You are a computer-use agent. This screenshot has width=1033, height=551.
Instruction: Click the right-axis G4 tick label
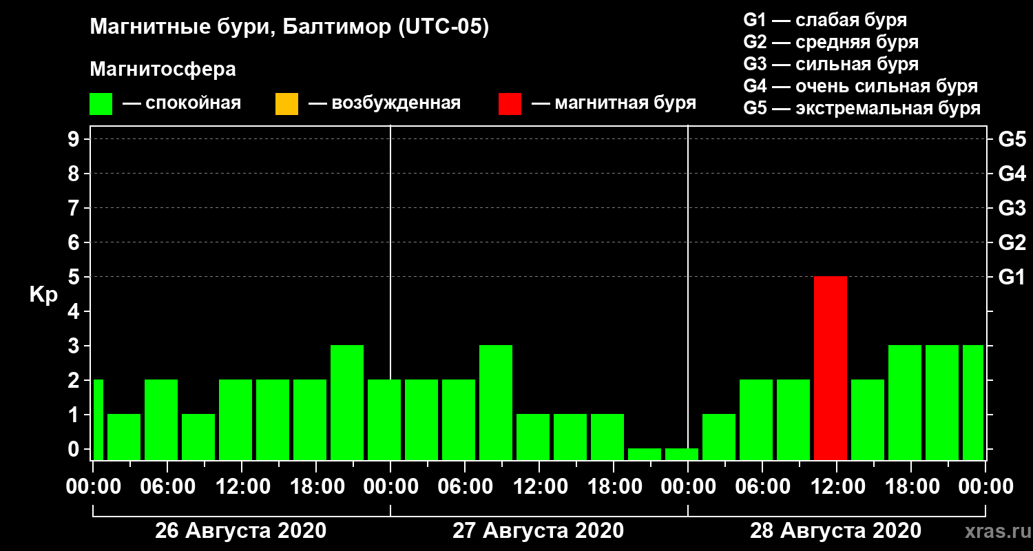click(x=1012, y=174)
